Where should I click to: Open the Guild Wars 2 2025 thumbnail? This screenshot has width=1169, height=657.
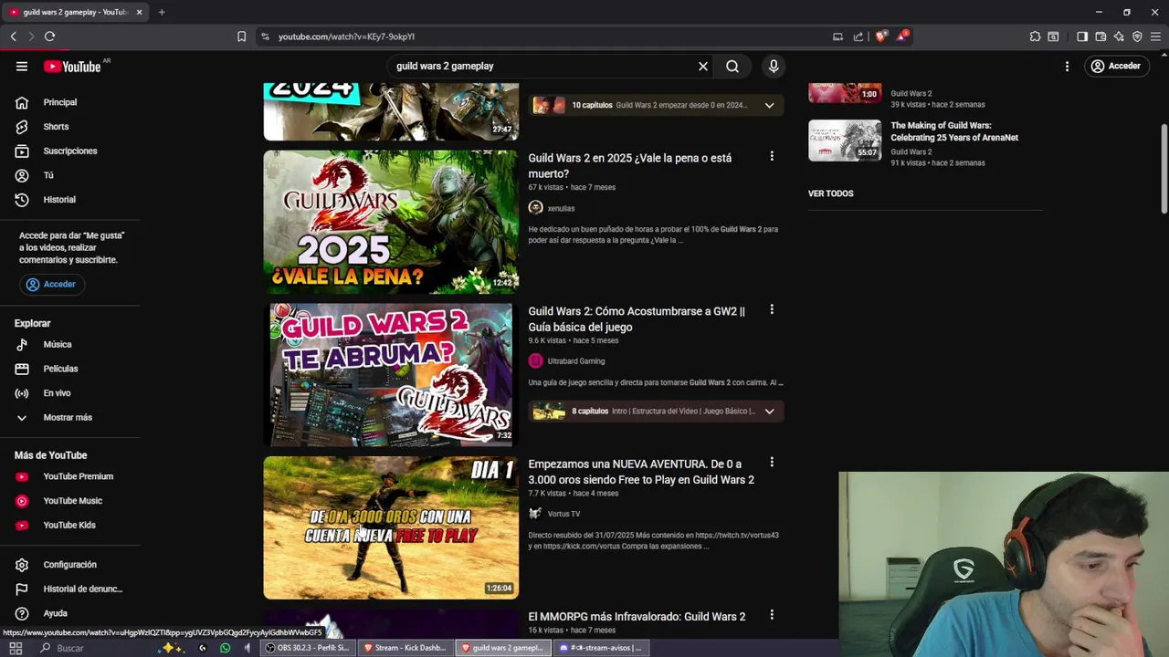pyautogui.click(x=391, y=222)
